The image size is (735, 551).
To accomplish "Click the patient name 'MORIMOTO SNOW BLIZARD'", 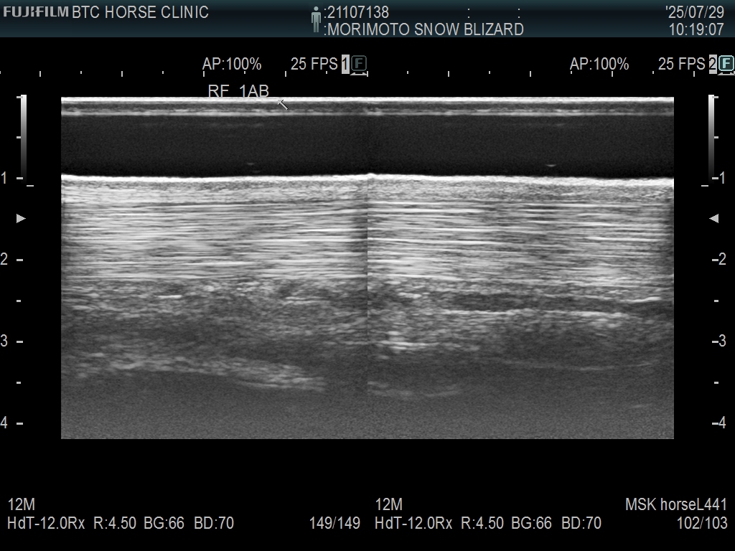I will (425, 29).
